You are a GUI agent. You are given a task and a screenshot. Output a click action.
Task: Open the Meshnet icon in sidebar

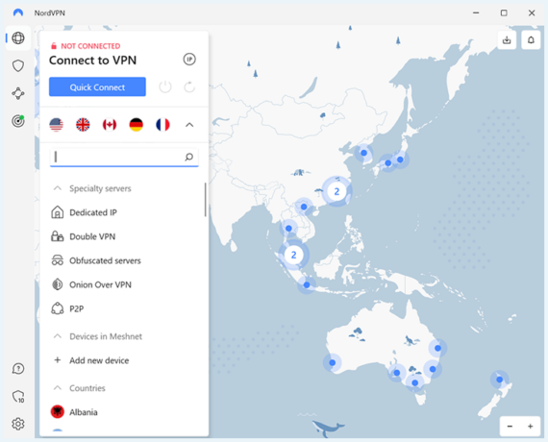point(18,93)
